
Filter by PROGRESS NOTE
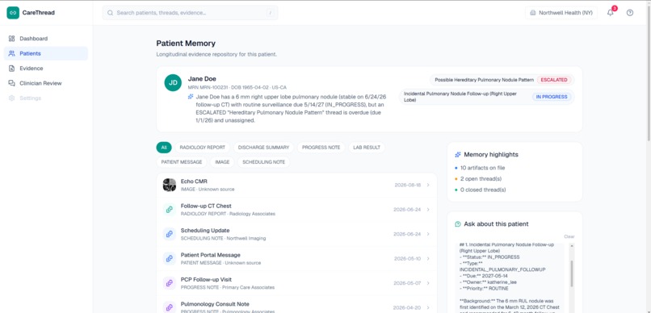[x=321, y=148]
